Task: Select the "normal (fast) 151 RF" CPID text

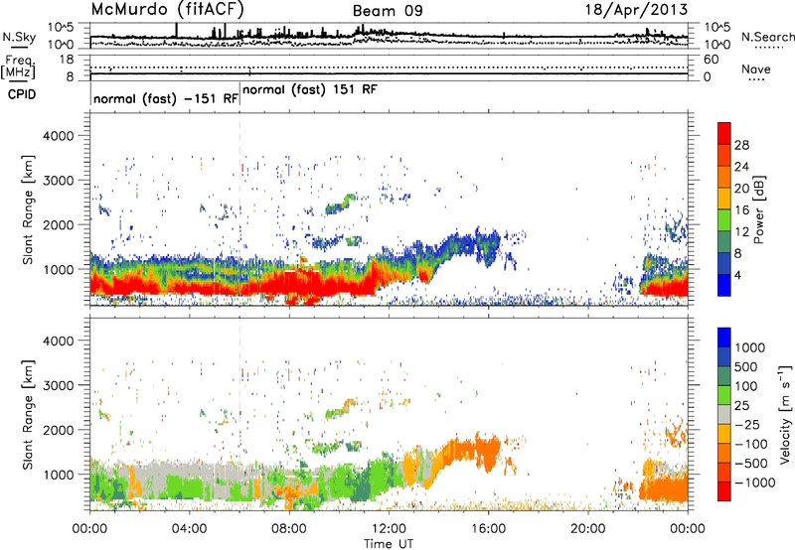Action: tap(310, 89)
